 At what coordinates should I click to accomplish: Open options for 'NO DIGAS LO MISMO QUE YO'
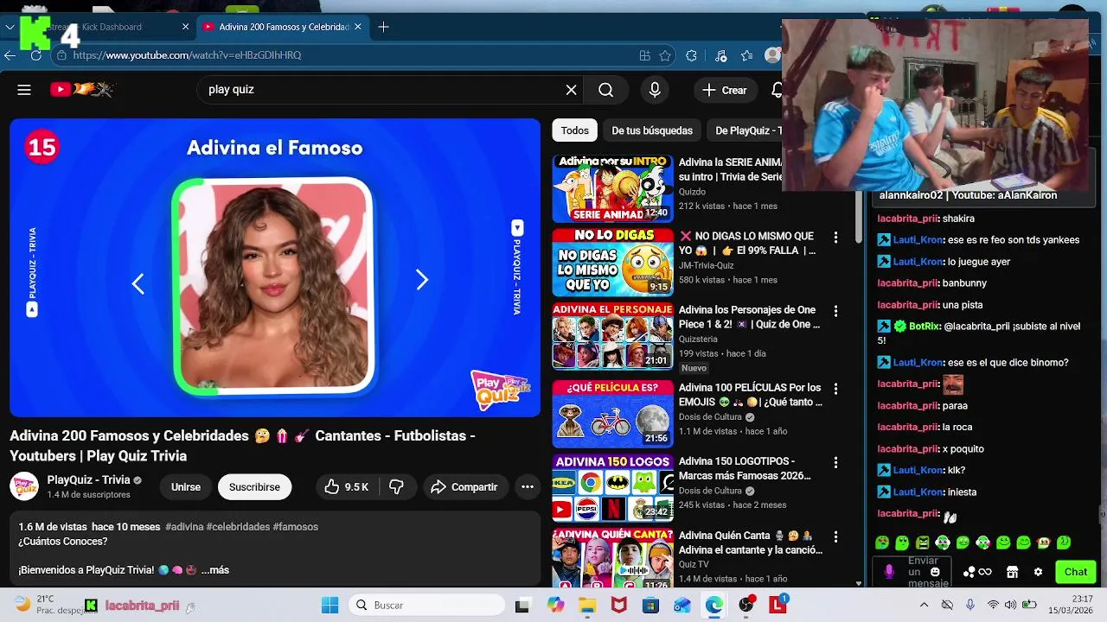[835, 237]
